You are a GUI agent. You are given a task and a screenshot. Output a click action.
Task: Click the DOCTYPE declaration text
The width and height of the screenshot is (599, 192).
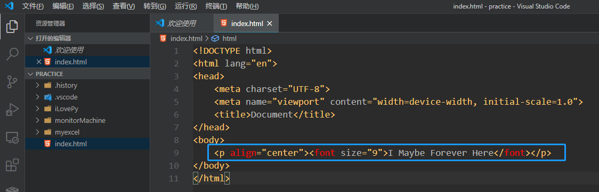point(233,51)
